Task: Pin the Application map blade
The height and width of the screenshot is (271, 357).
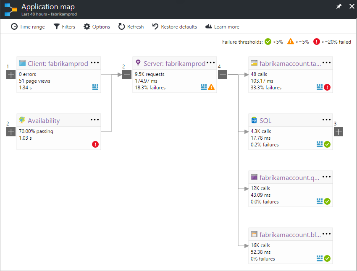Action: [x=339, y=7]
